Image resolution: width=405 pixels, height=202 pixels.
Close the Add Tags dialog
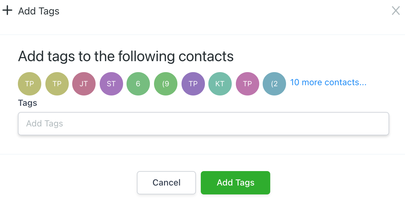coord(396,11)
